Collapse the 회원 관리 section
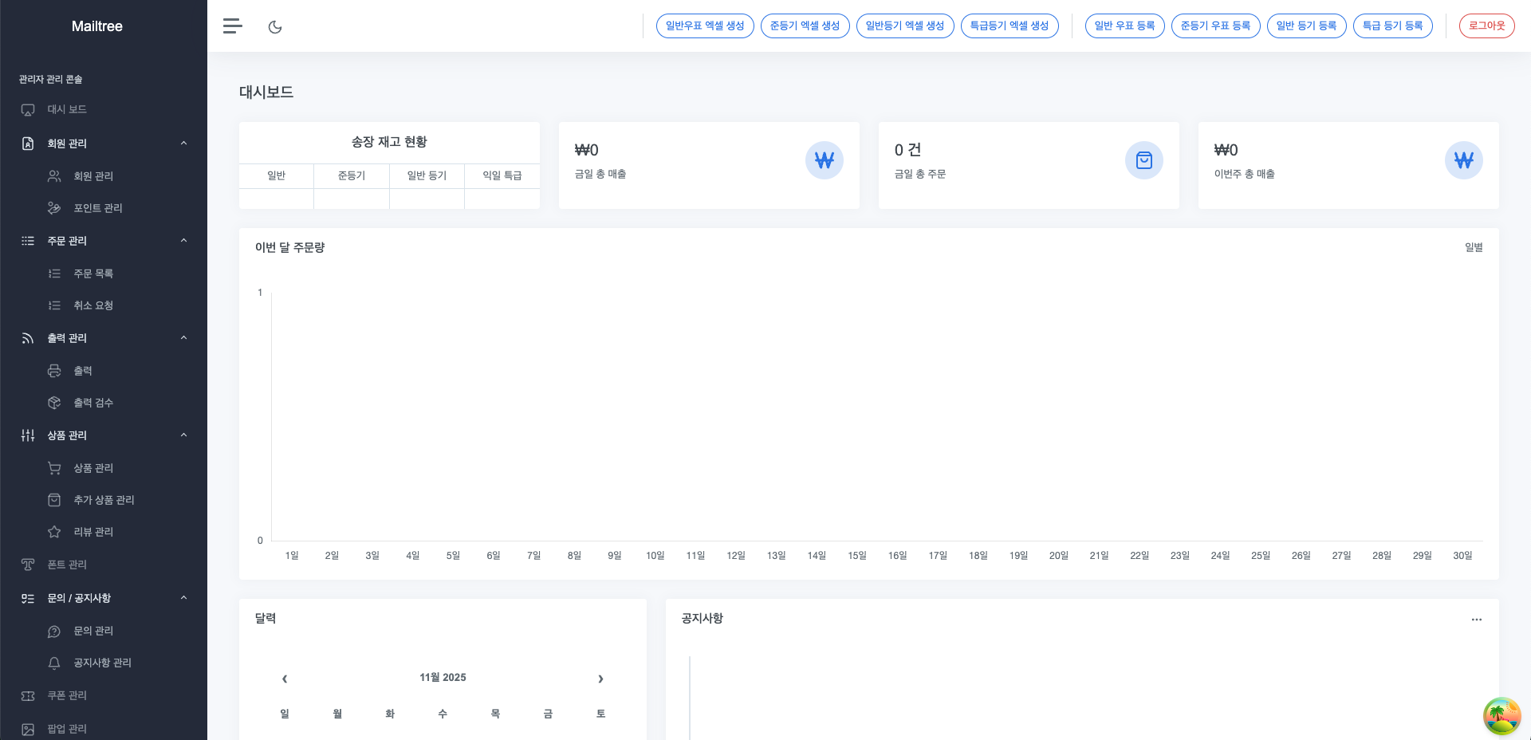Viewport: 1531px width, 740px height. [x=183, y=144]
